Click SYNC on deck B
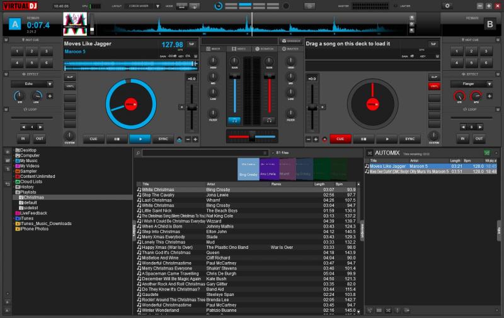The height and width of the screenshot is (318, 504). pos(410,139)
